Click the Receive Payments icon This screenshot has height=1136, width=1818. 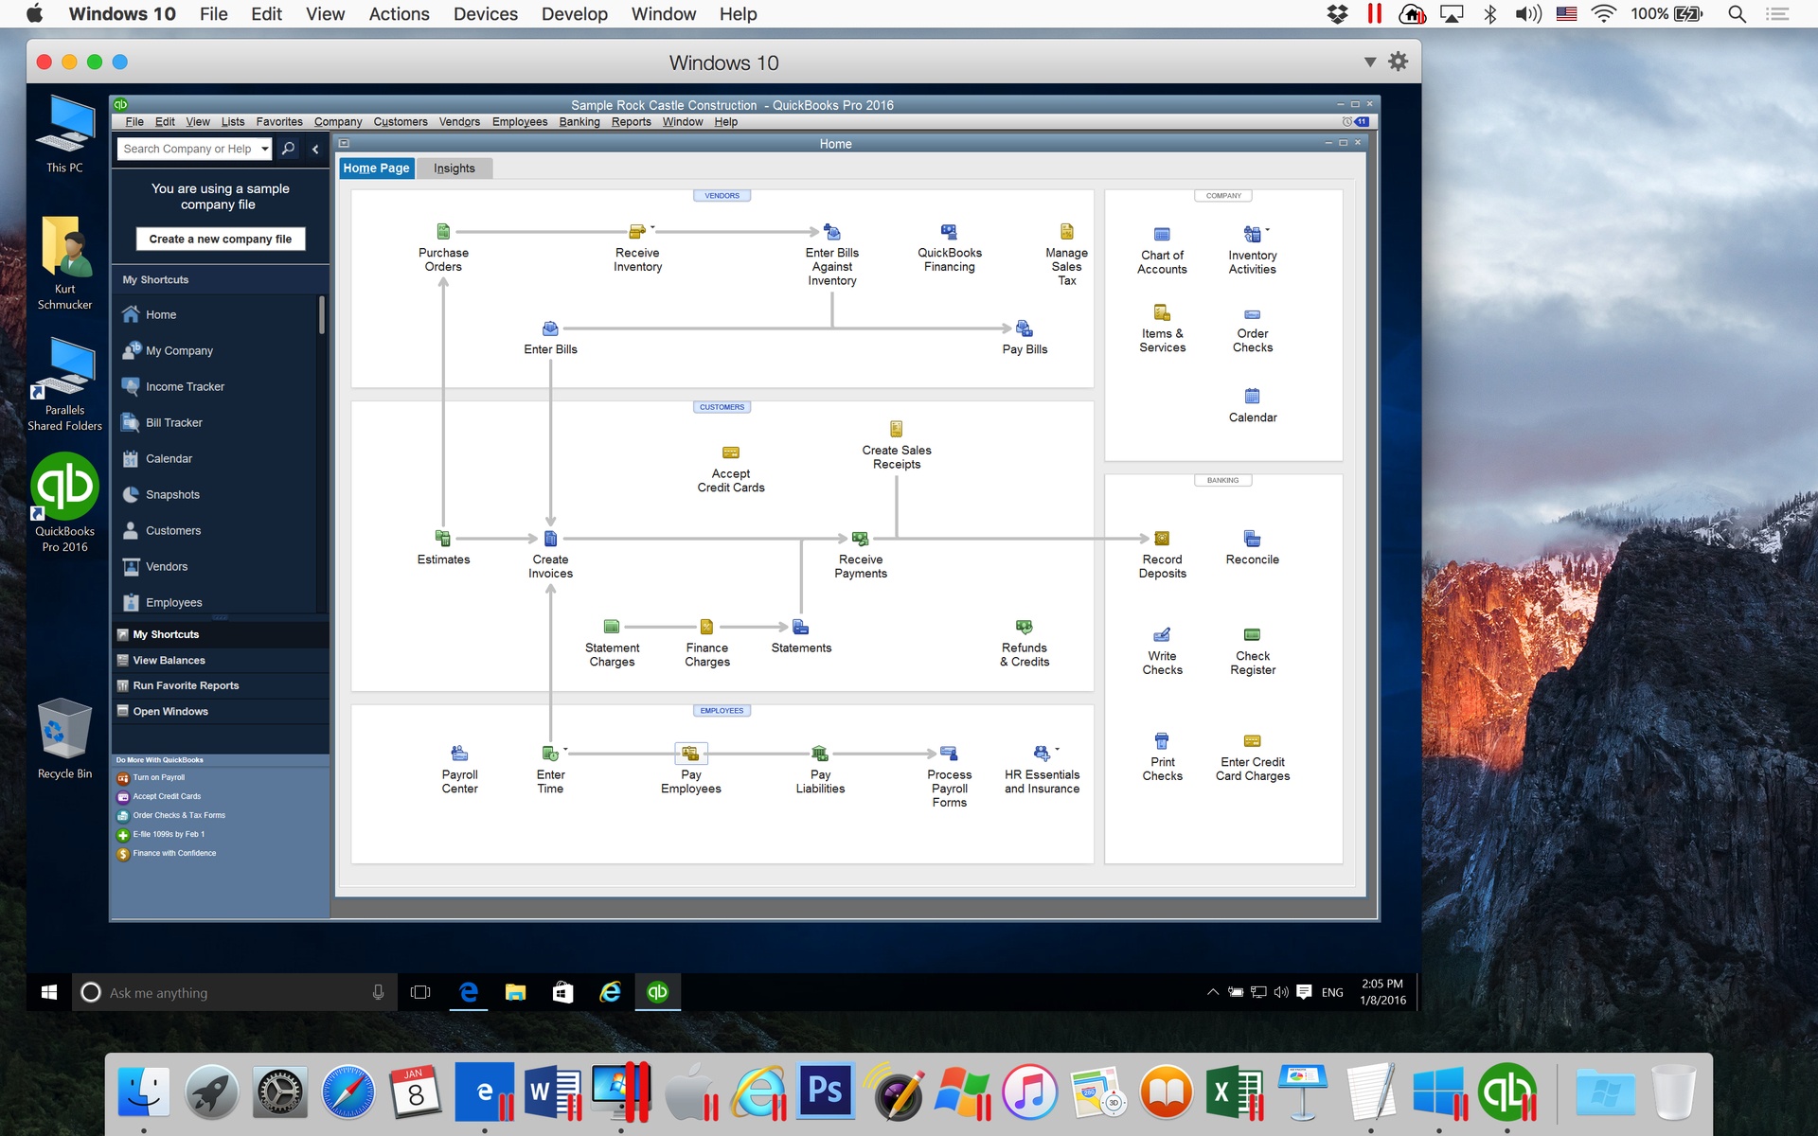860,539
